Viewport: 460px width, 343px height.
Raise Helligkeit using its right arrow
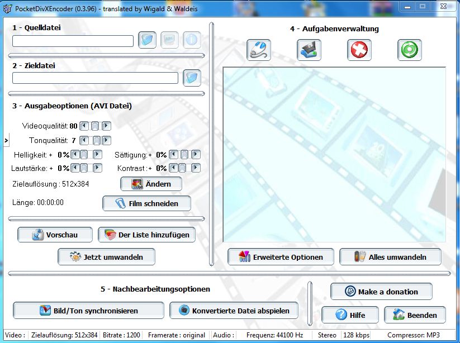coord(97,154)
